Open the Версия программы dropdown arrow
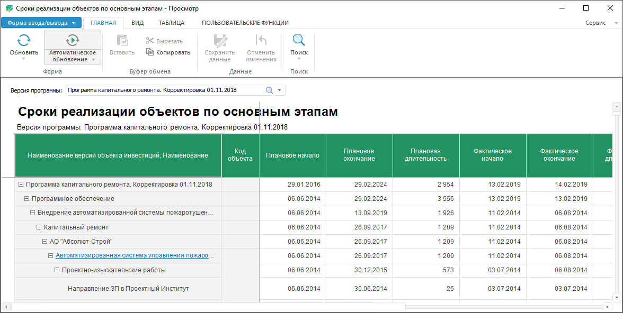 280,90
